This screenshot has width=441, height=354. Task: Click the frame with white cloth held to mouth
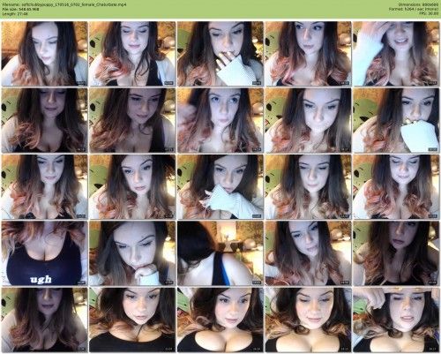point(396,120)
